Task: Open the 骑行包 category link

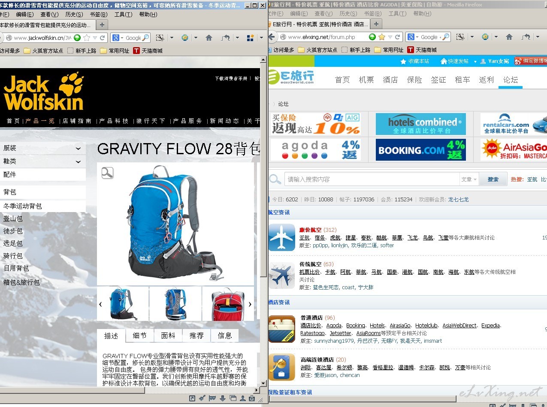Action: [x=13, y=256]
